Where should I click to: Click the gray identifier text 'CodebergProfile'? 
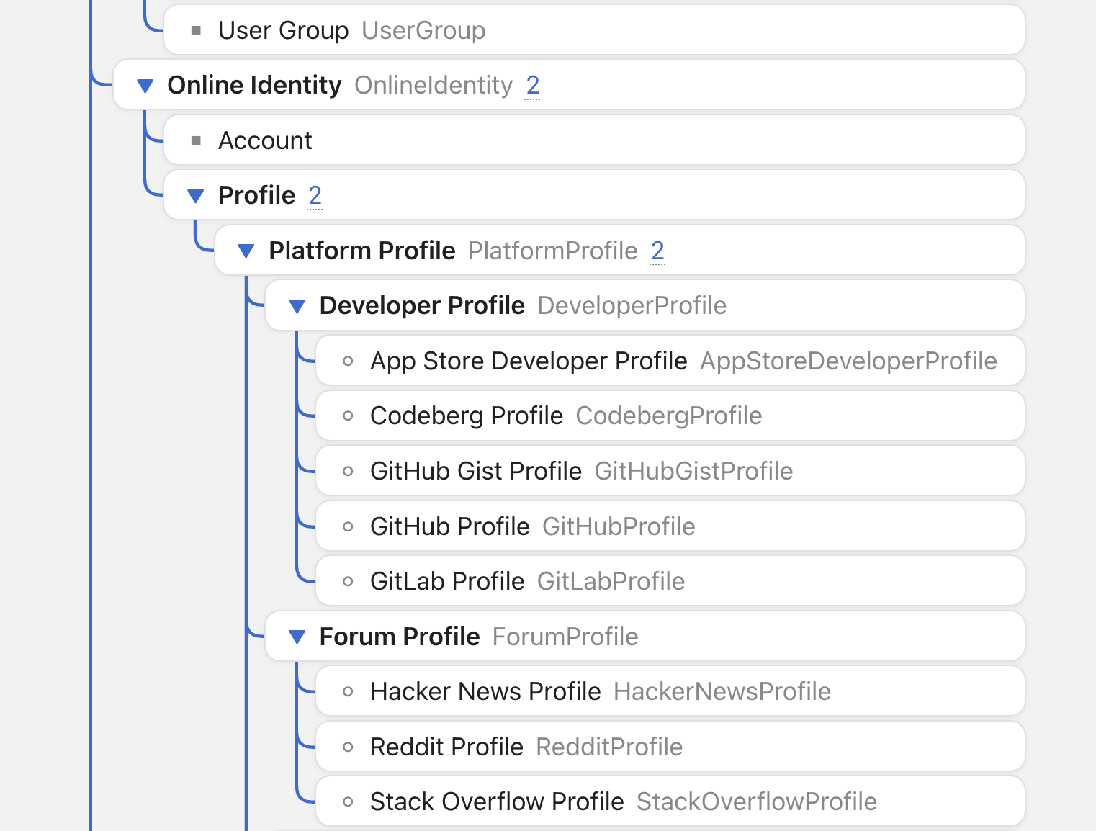click(x=669, y=415)
